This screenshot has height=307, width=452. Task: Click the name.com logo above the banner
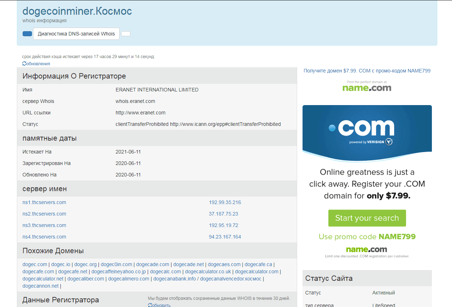367,88
